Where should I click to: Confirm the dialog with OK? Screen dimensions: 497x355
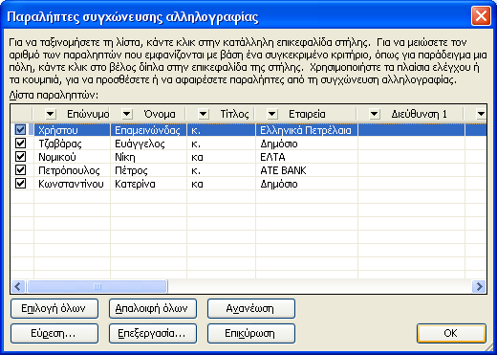(451, 333)
